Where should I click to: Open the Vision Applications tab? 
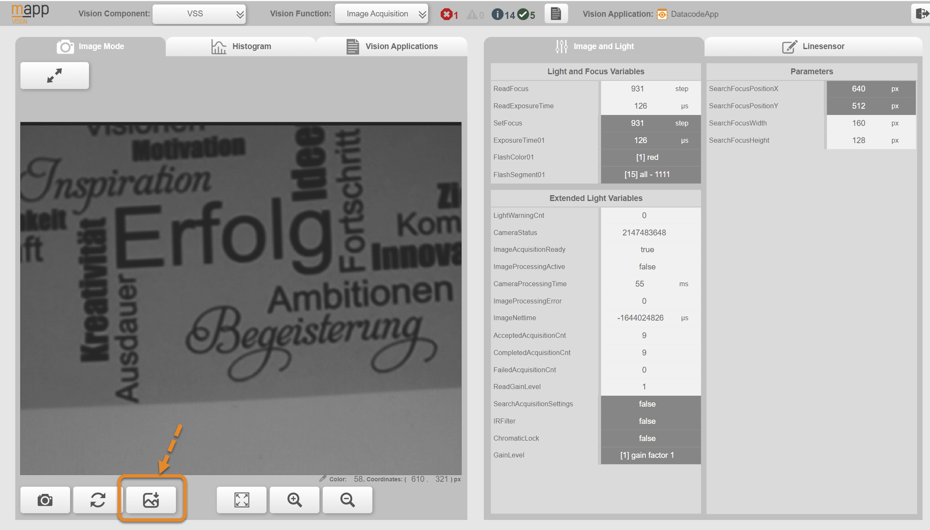click(392, 47)
